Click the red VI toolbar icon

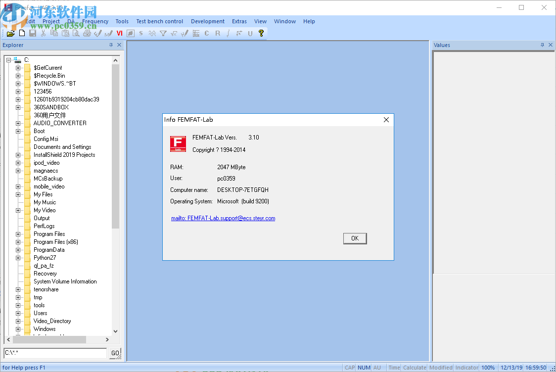pyautogui.click(x=120, y=33)
